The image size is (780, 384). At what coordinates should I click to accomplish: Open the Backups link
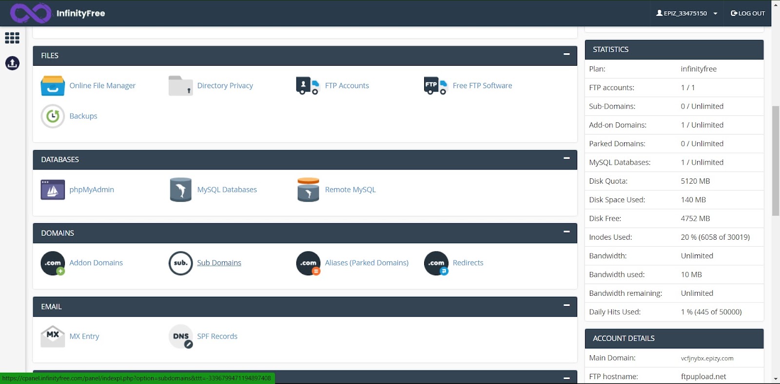83,116
